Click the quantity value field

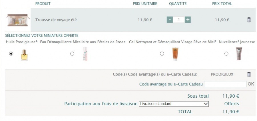[179, 20]
